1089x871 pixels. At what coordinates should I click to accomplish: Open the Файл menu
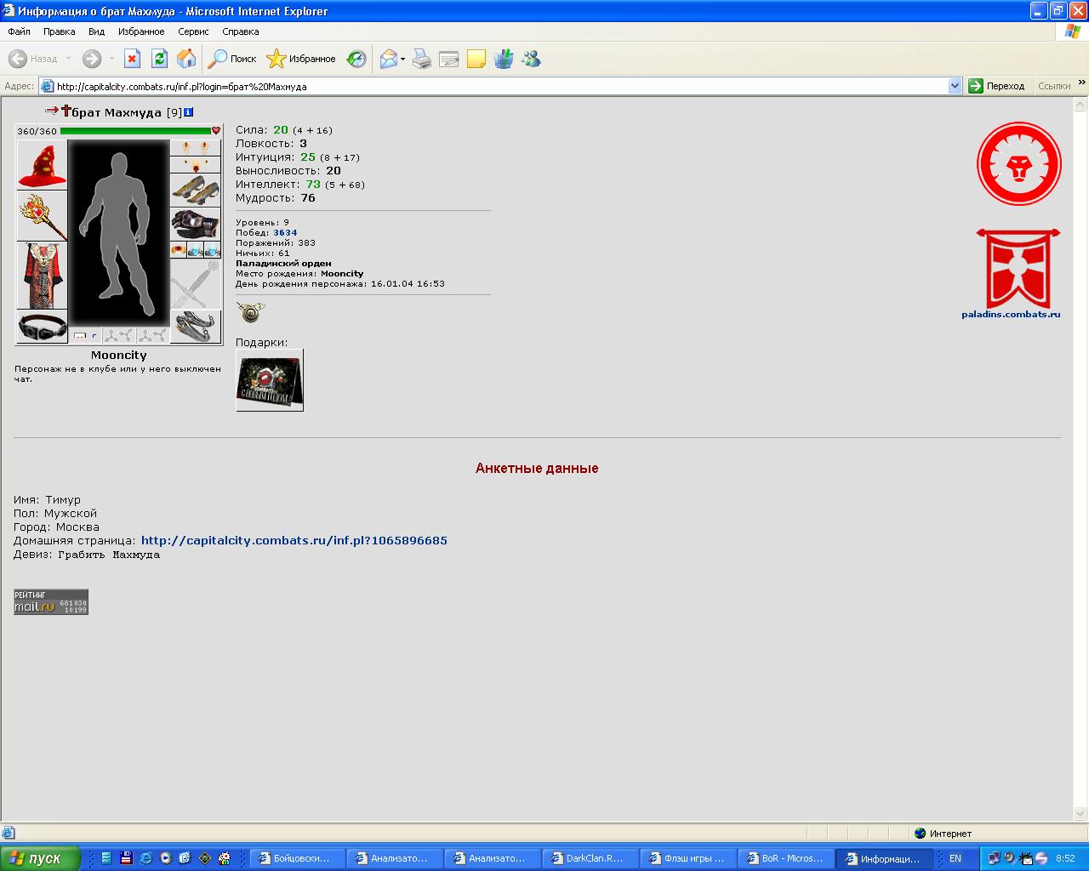pyautogui.click(x=19, y=31)
